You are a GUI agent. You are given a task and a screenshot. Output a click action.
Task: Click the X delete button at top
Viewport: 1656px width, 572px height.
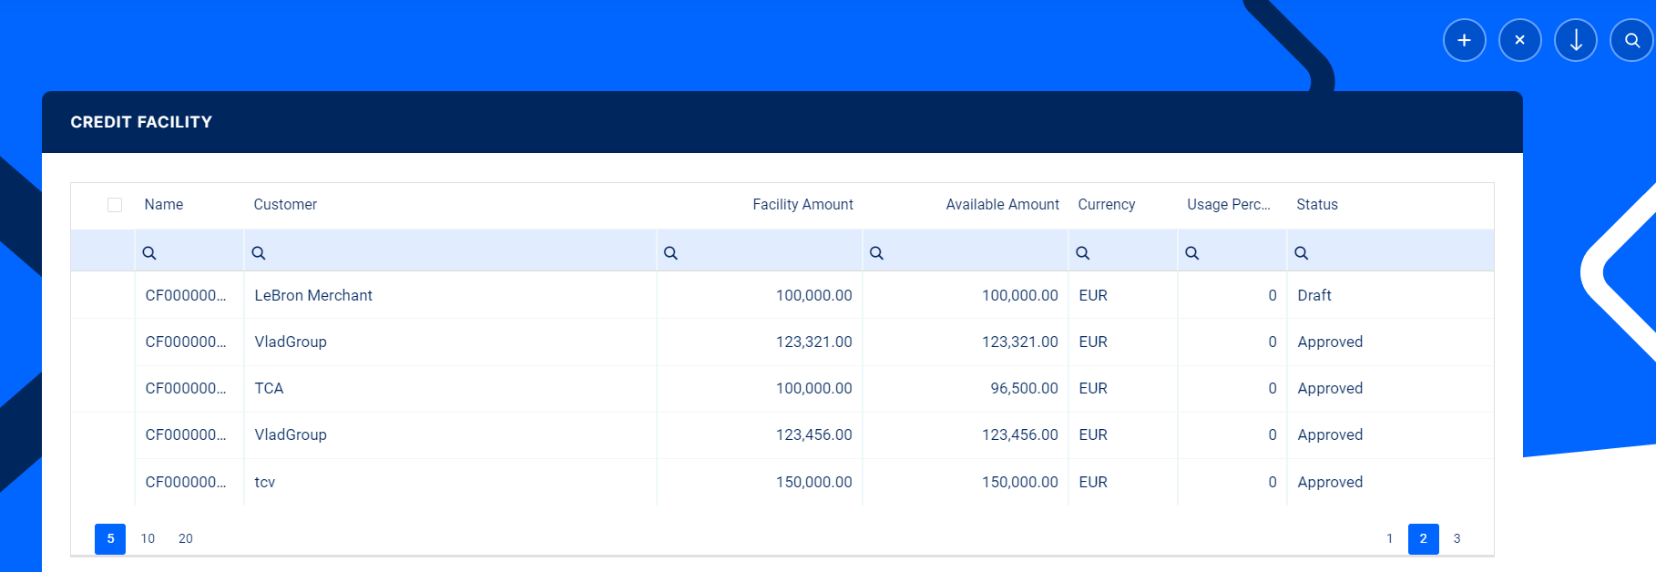[1519, 40]
